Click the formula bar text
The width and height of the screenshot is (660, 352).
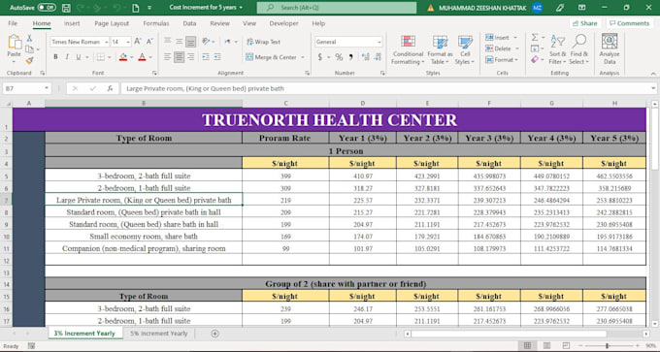(205, 89)
